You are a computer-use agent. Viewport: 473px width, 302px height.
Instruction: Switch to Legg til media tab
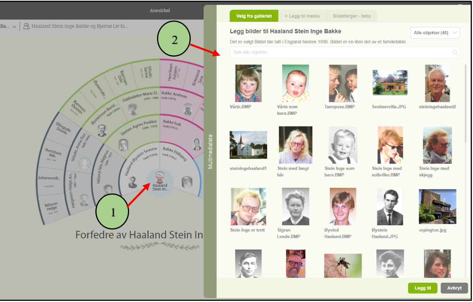tap(302, 16)
